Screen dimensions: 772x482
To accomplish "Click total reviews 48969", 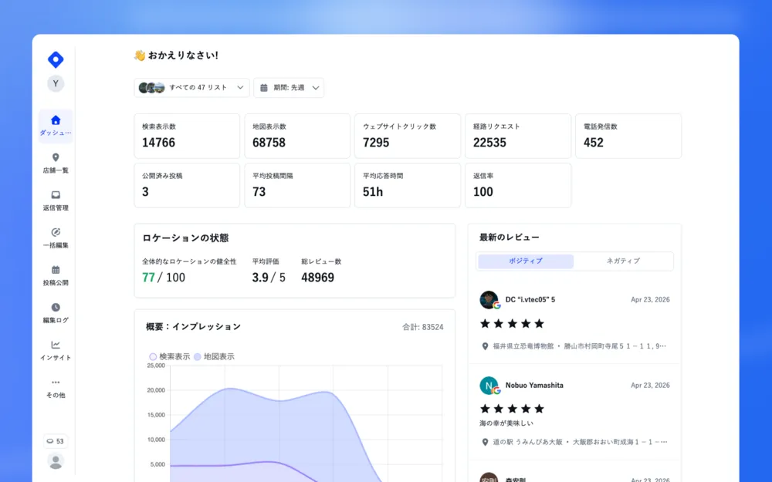I will (317, 278).
